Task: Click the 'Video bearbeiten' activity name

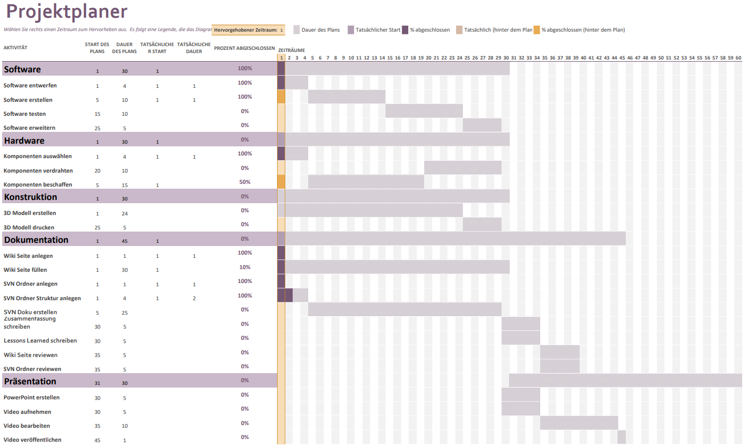Action: click(27, 426)
